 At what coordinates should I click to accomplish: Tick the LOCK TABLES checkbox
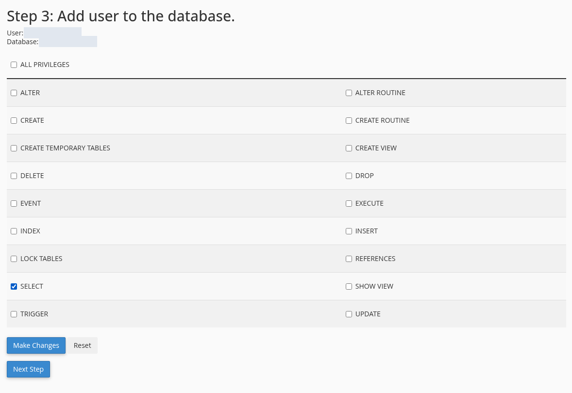tap(14, 259)
